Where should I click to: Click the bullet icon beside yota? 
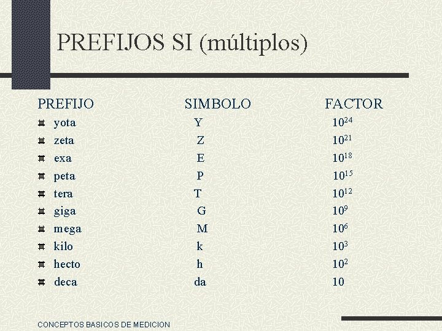point(42,123)
